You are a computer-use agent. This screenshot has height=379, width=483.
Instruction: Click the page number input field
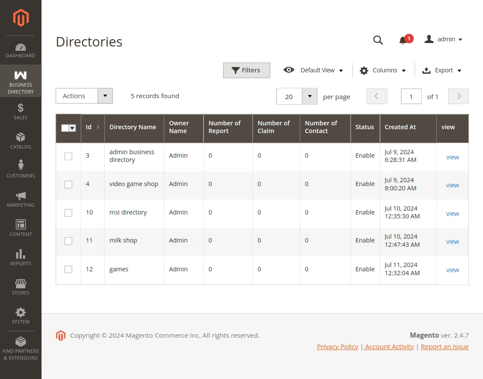click(x=411, y=96)
